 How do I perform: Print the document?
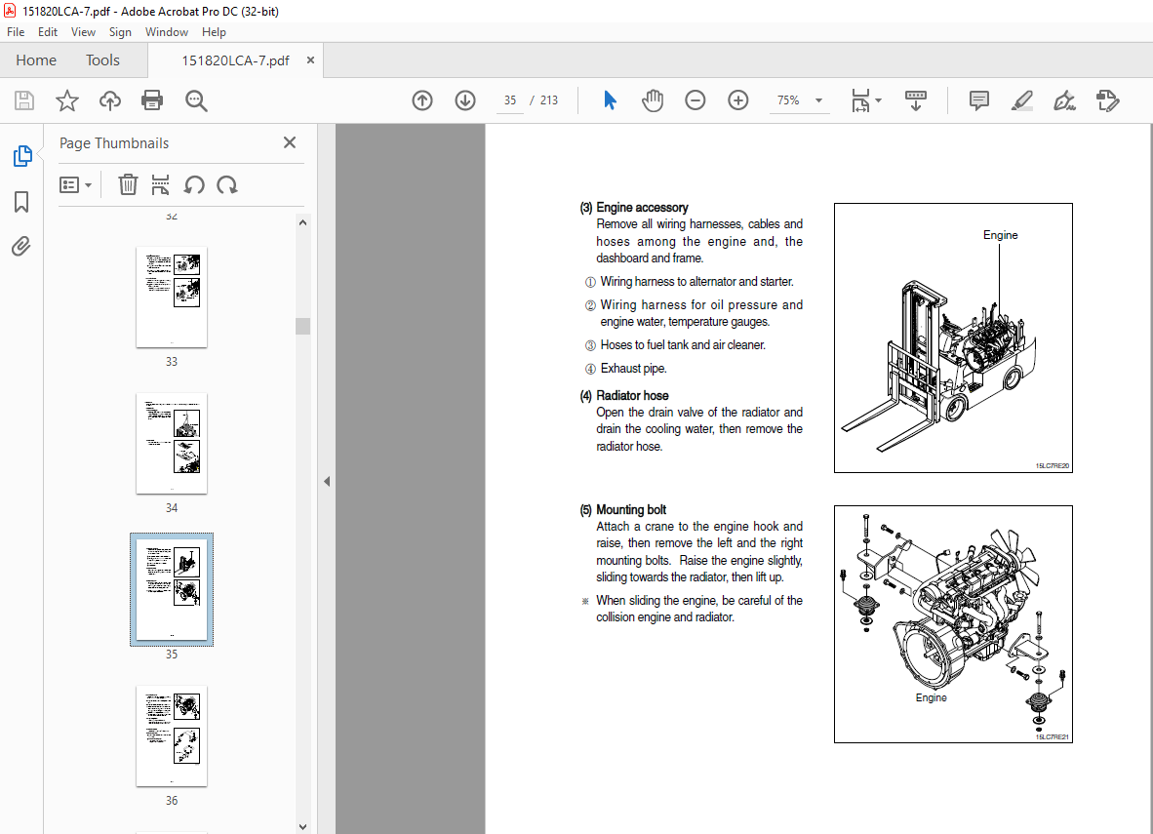pos(152,100)
